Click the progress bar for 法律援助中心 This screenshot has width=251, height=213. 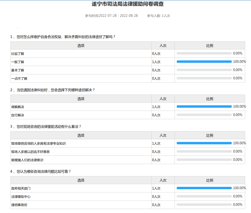pos(204,196)
